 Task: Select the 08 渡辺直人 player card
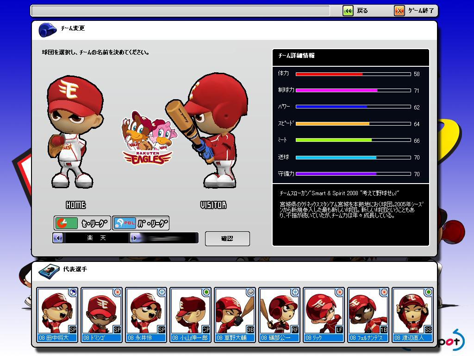tap(412, 315)
